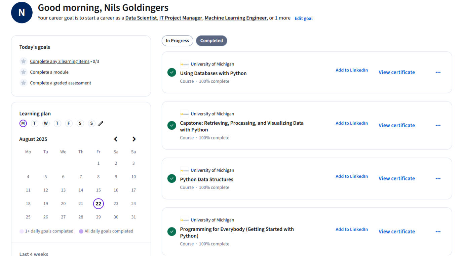Click the pencil icon to edit learning plan days
The height and width of the screenshot is (256, 464).
tap(101, 123)
